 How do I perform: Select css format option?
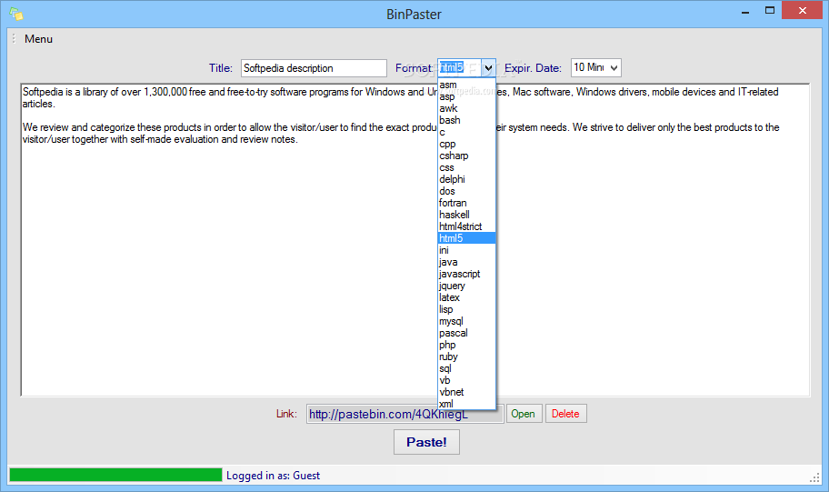pyautogui.click(x=466, y=167)
